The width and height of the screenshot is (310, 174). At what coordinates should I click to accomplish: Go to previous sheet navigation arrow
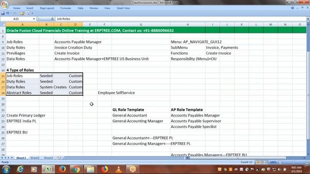click(x=5, y=158)
